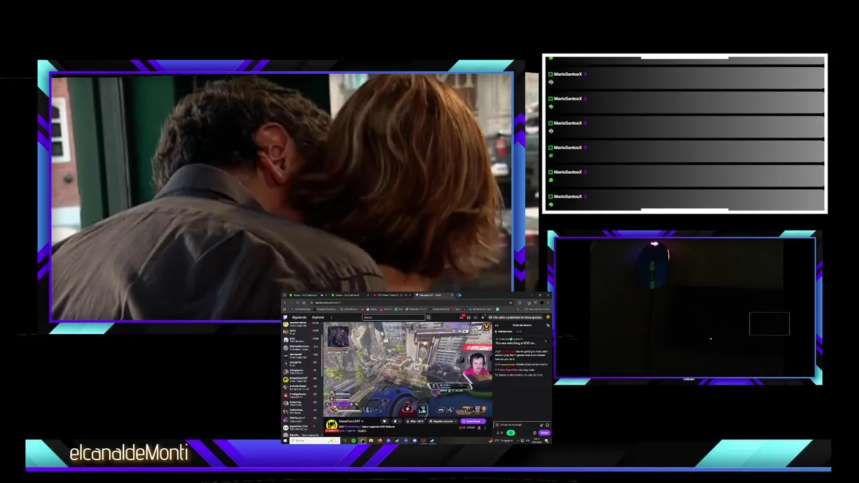Switch to the first Bot Dashboard tab
Screen dimensions: 859x483
pos(308,295)
